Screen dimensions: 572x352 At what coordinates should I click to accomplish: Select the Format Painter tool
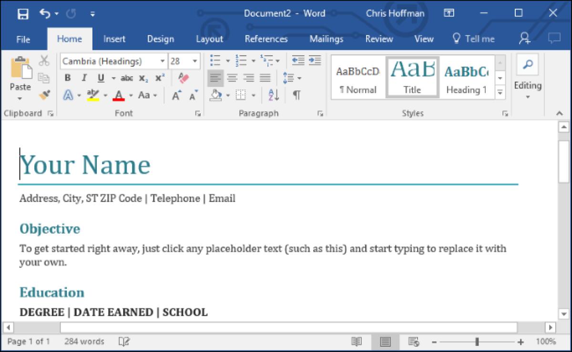(x=45, y=95)
